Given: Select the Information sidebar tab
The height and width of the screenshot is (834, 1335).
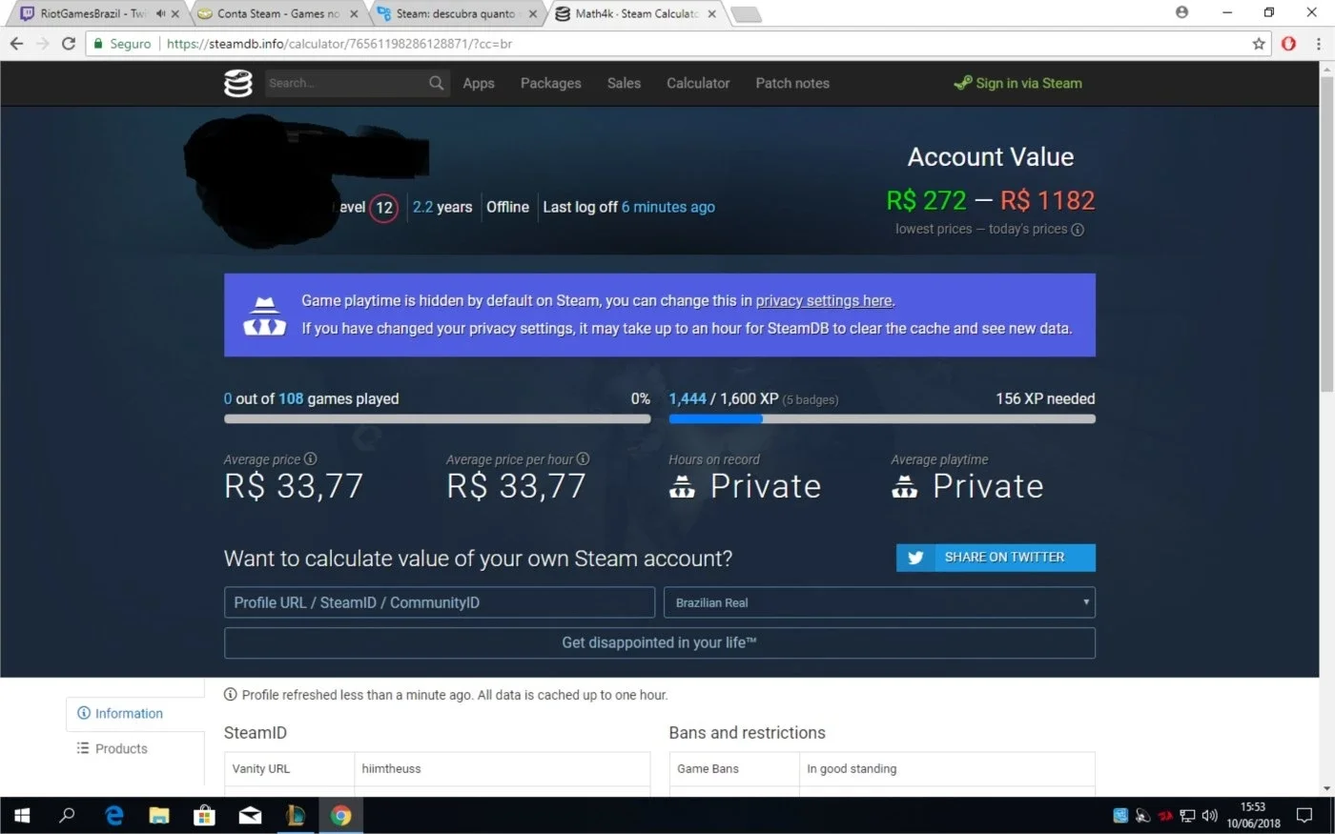Looking at the screenshot, I should point(134,714).
